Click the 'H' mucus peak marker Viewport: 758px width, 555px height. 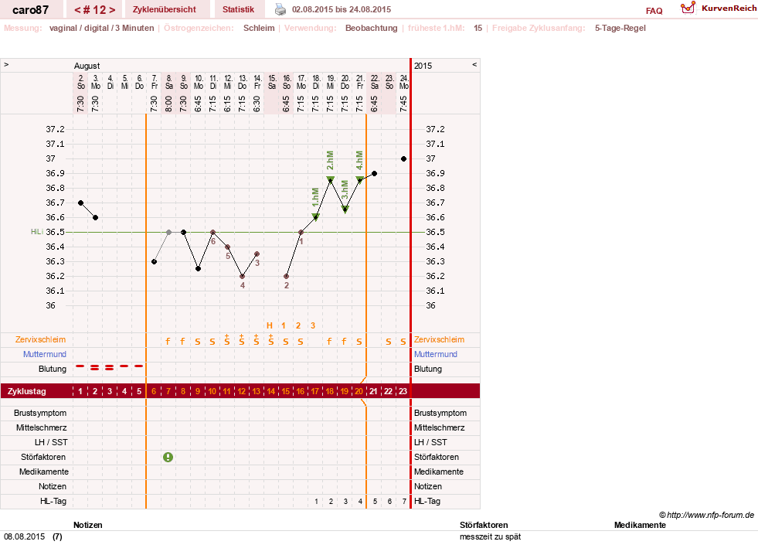coord(270,325)
